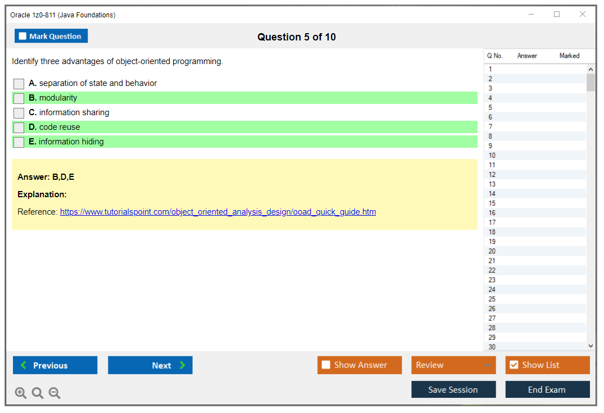The height and width of the screenshot is (413, 604).
Task: Check option E, information hiding
Action: 19,142
